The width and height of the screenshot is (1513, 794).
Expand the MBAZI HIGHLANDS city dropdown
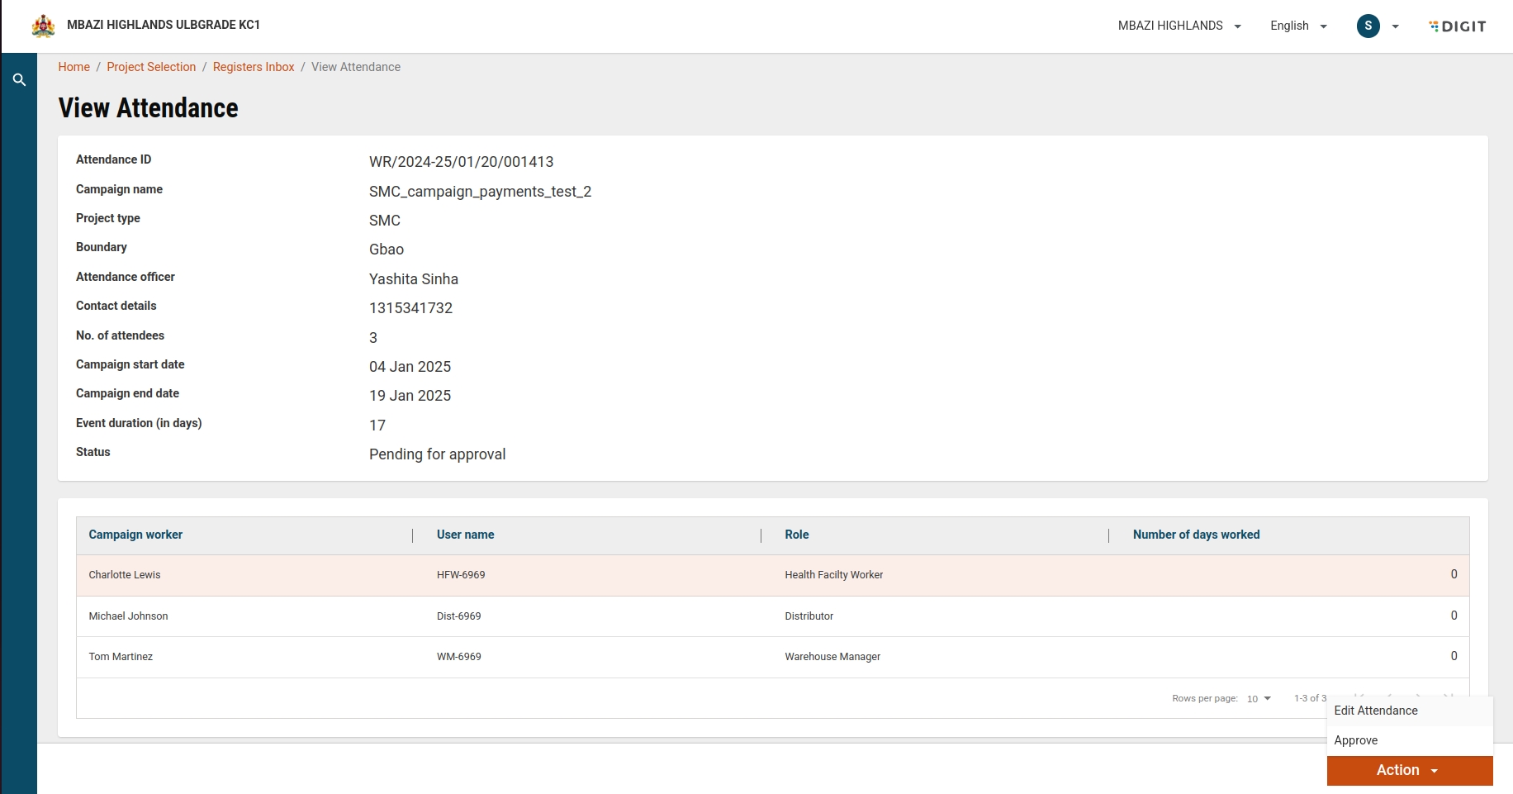(1179, 26)
